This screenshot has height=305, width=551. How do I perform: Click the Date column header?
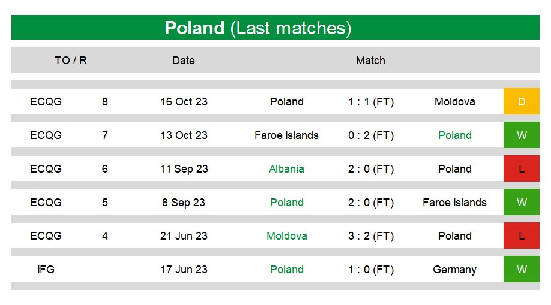[x=184, y=61]
